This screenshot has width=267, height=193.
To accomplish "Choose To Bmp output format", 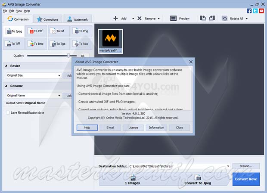I will [36, 44].
